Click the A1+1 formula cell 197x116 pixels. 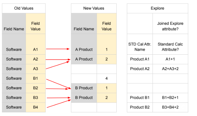pyautogui.click(x=170, y=59)
